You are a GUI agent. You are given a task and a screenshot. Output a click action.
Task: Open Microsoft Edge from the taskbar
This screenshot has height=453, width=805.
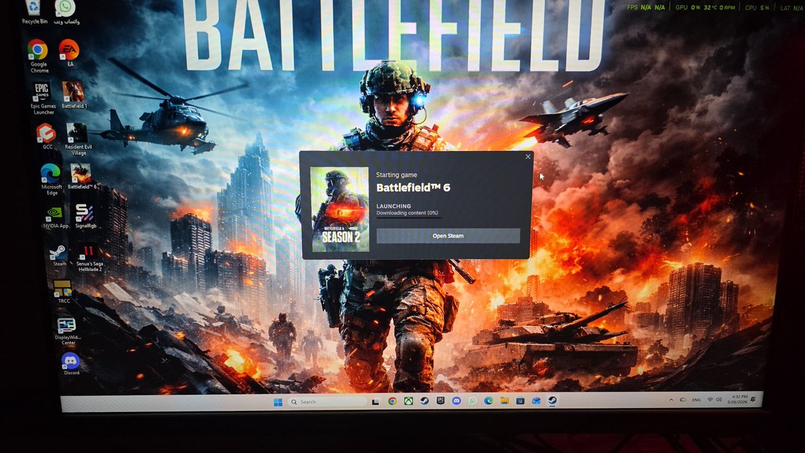[488, 401]
